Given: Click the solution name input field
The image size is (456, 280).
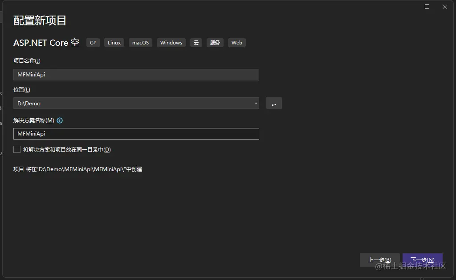Looking at the screenshot, I should (x=136, y=134).
